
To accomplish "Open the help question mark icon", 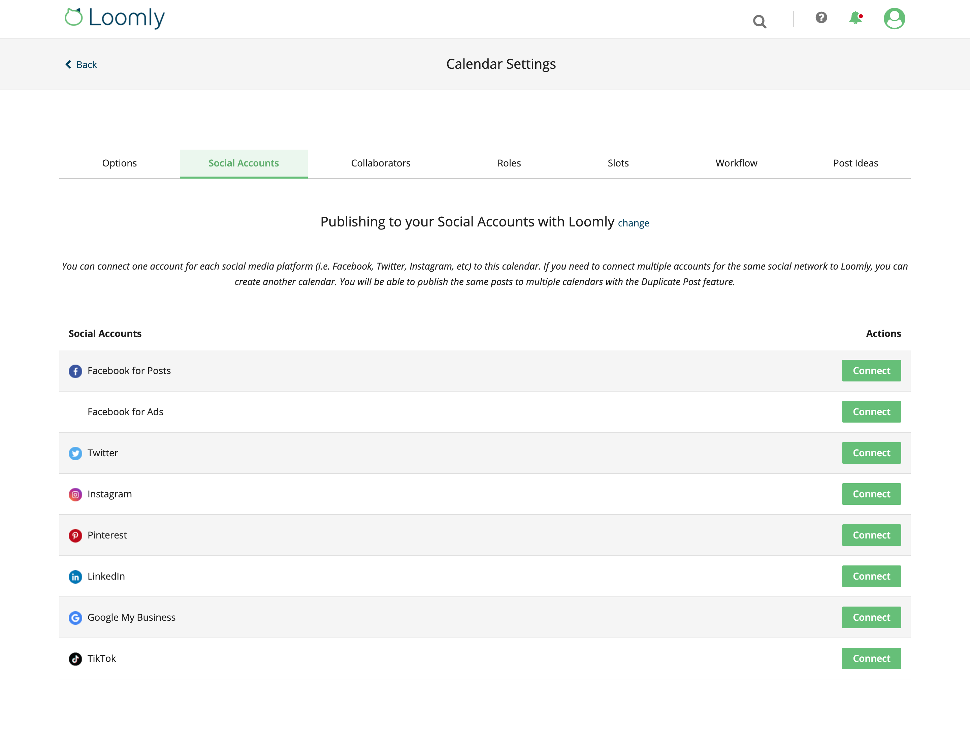I will coord(821,18).
